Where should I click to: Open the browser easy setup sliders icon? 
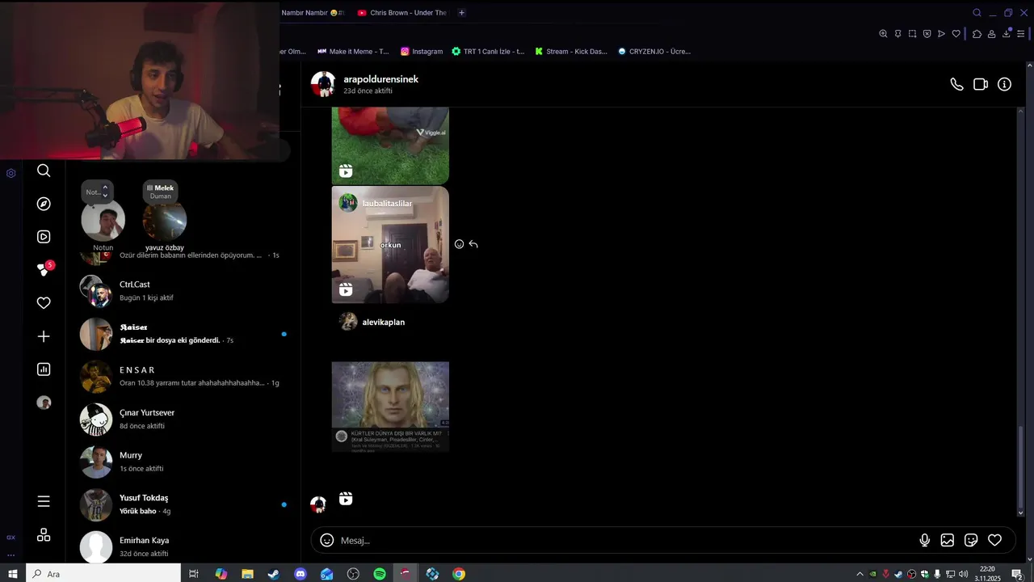point(1022,33)
